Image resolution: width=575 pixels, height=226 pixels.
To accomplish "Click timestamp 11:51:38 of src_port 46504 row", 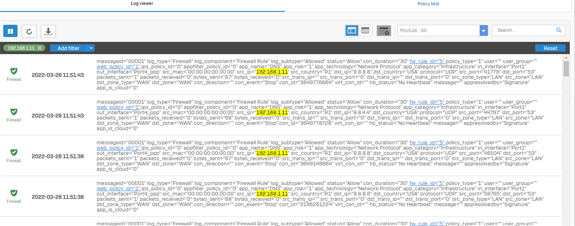I will tap(57, 156).
